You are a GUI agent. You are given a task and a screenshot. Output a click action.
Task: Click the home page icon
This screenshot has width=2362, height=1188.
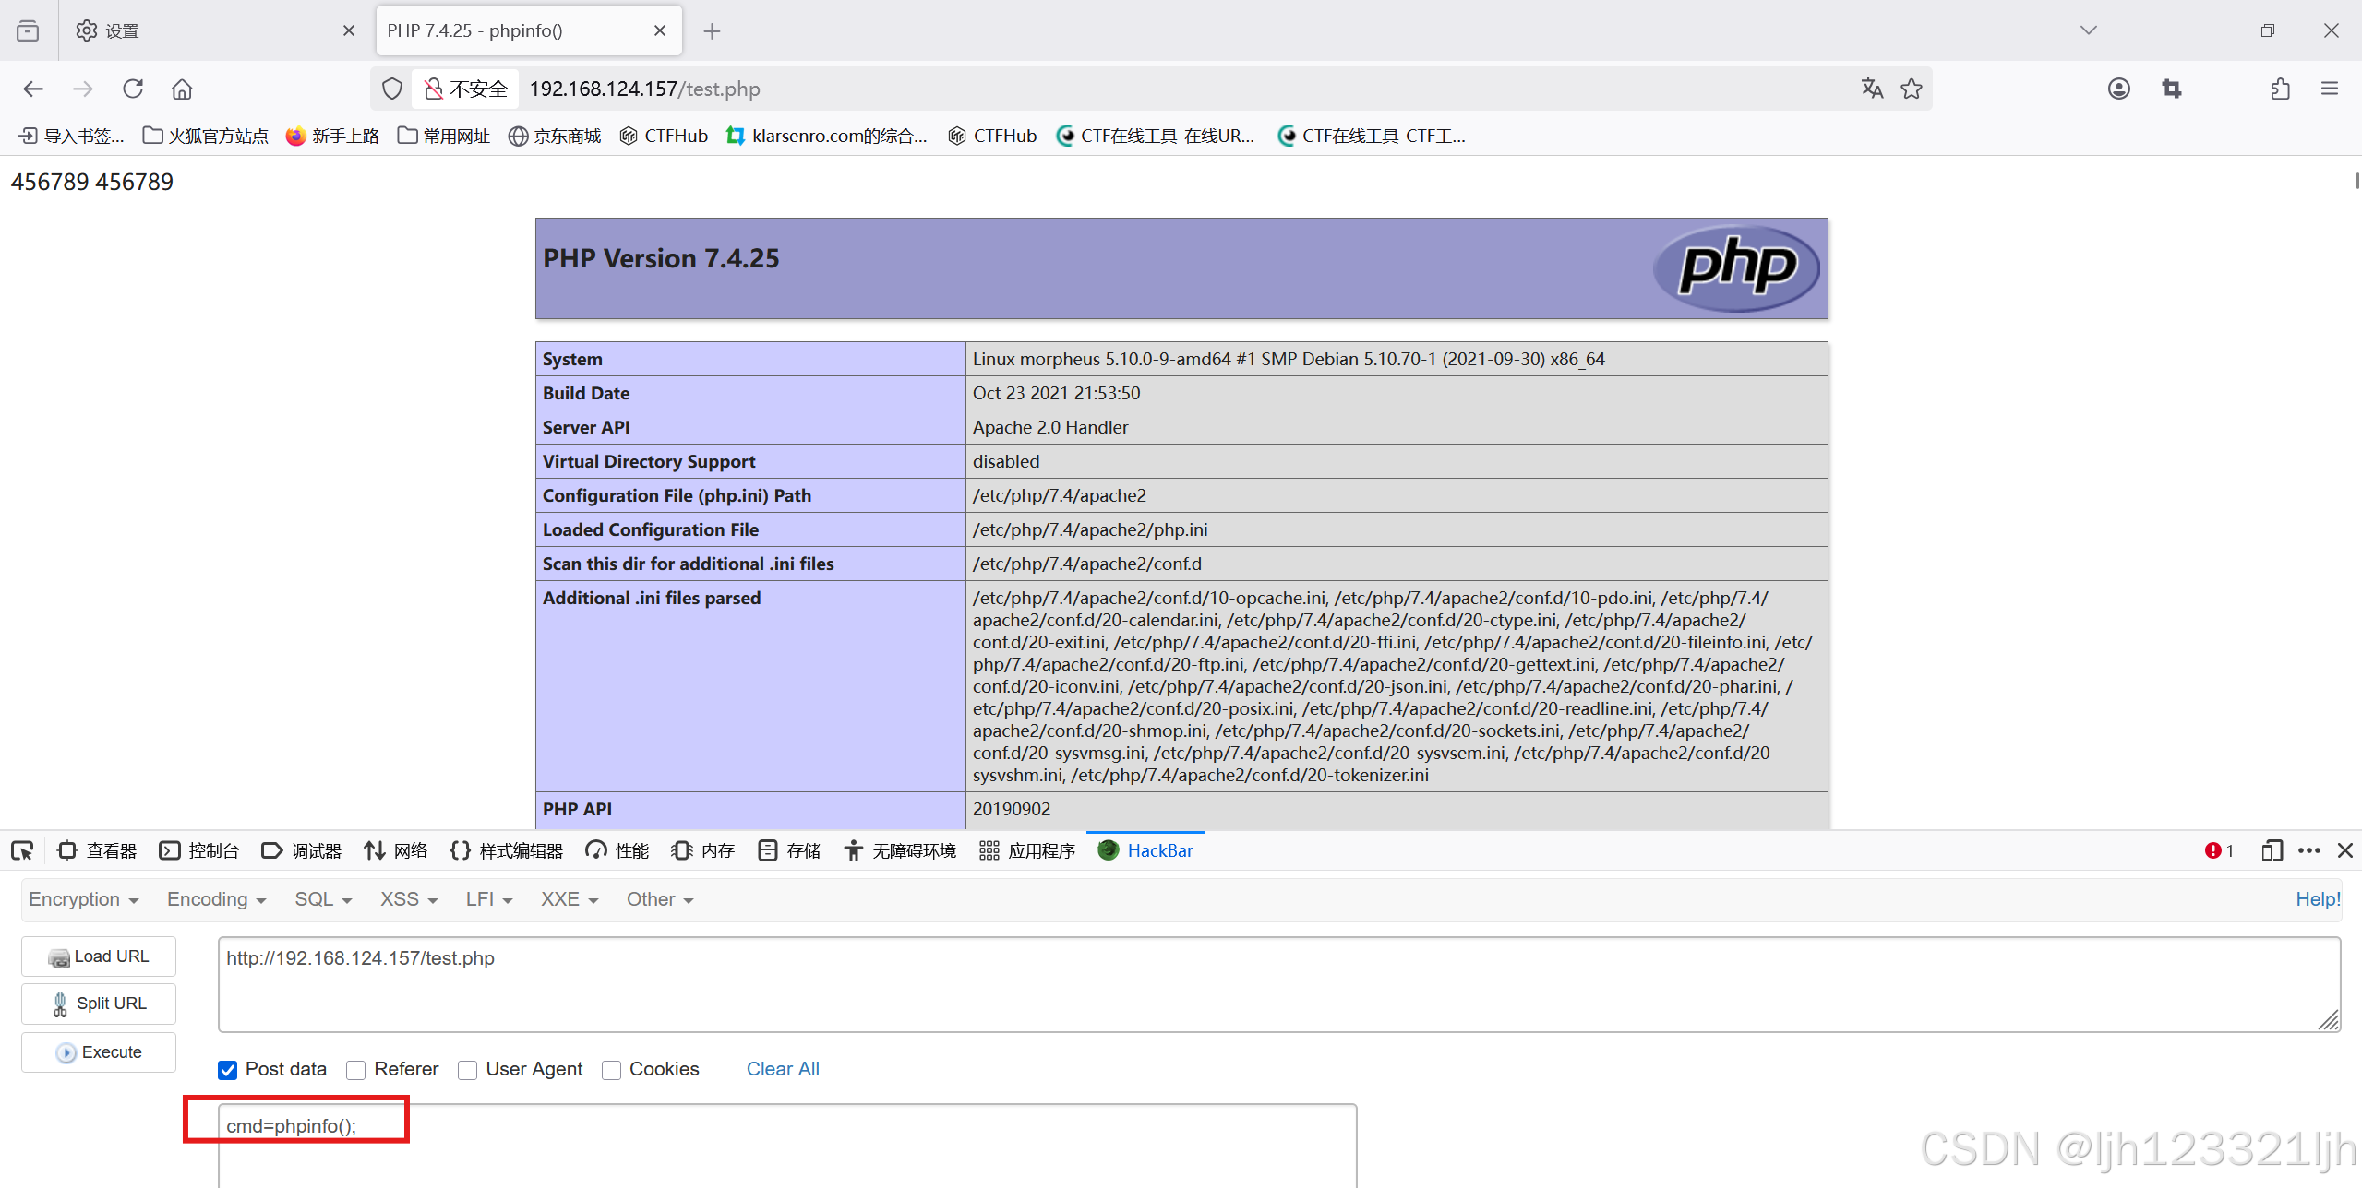click(x=182, y=89)
